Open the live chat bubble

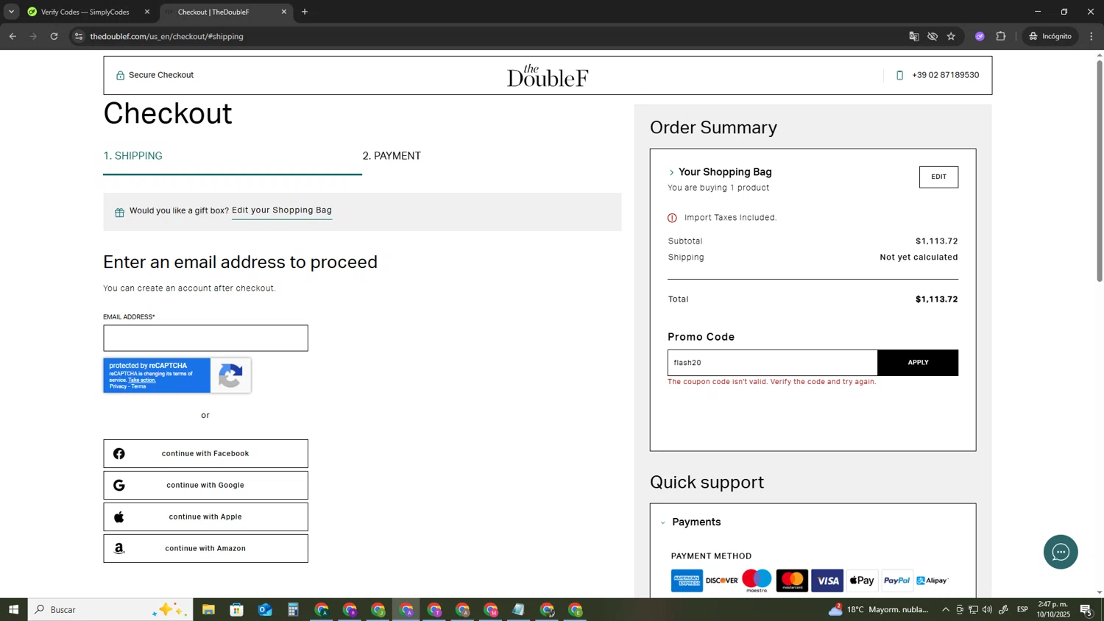(1061, 552)
